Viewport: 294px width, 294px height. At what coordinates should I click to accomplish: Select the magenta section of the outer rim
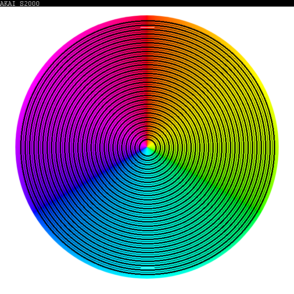35,82
